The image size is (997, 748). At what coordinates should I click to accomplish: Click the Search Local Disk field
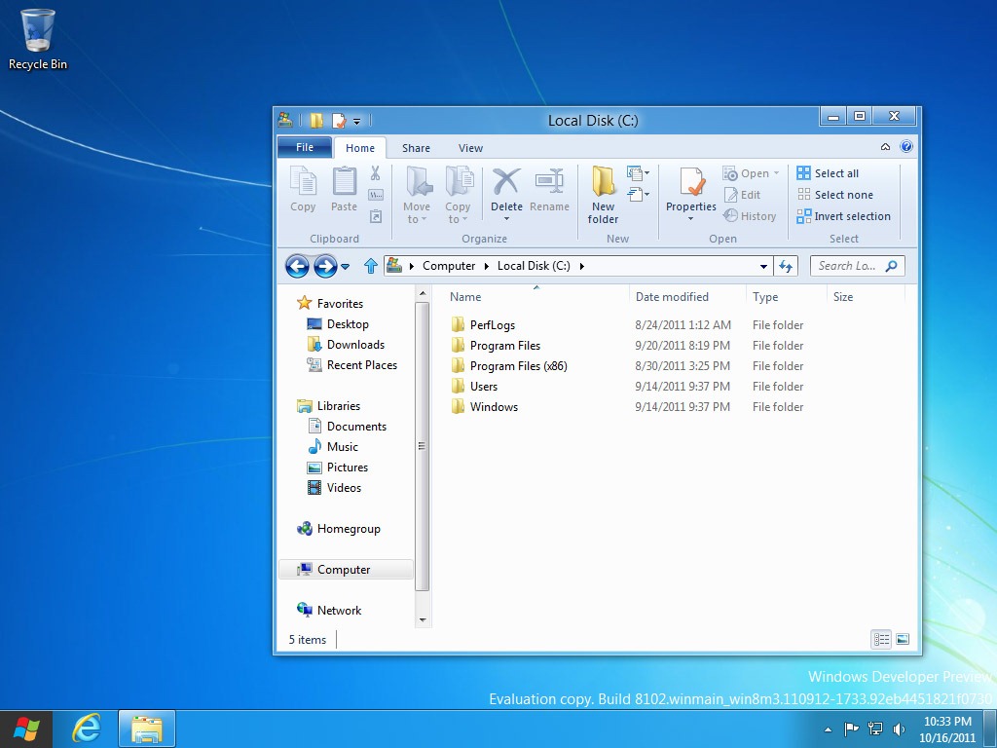coord(847,266)
